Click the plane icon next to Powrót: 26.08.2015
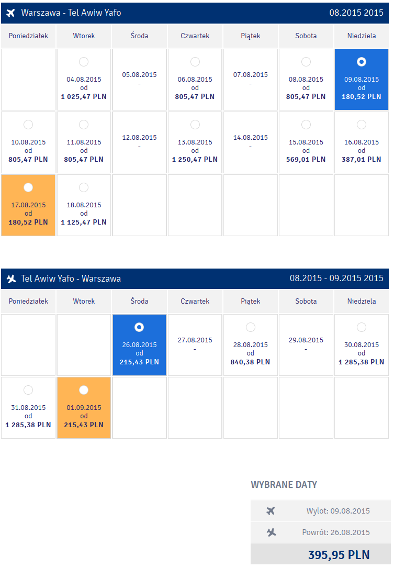 click(x=271, y=532)
